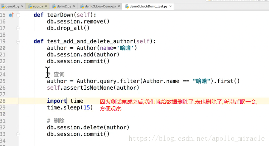The width and height of the screenshot is (269, 146).
Task: Close the demo1.py tab
Action: [22, 6]
